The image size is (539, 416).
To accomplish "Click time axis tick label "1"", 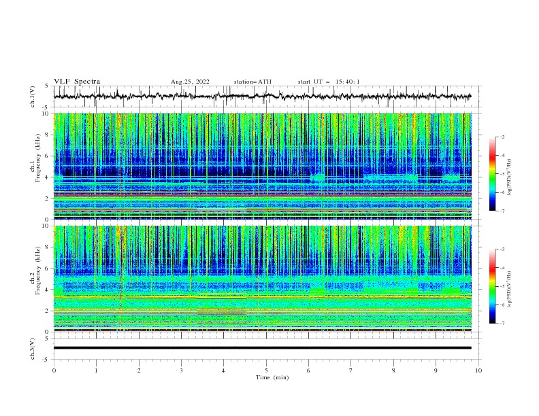I will coord(96,370).
